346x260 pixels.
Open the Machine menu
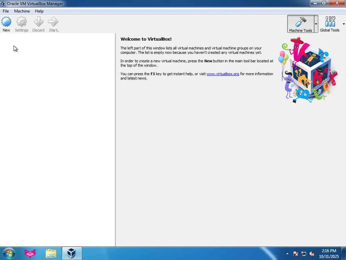[22, 11]
